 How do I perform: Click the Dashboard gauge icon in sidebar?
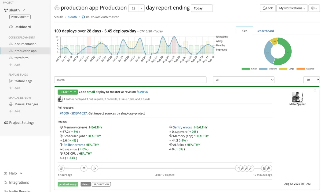[11, 27]
